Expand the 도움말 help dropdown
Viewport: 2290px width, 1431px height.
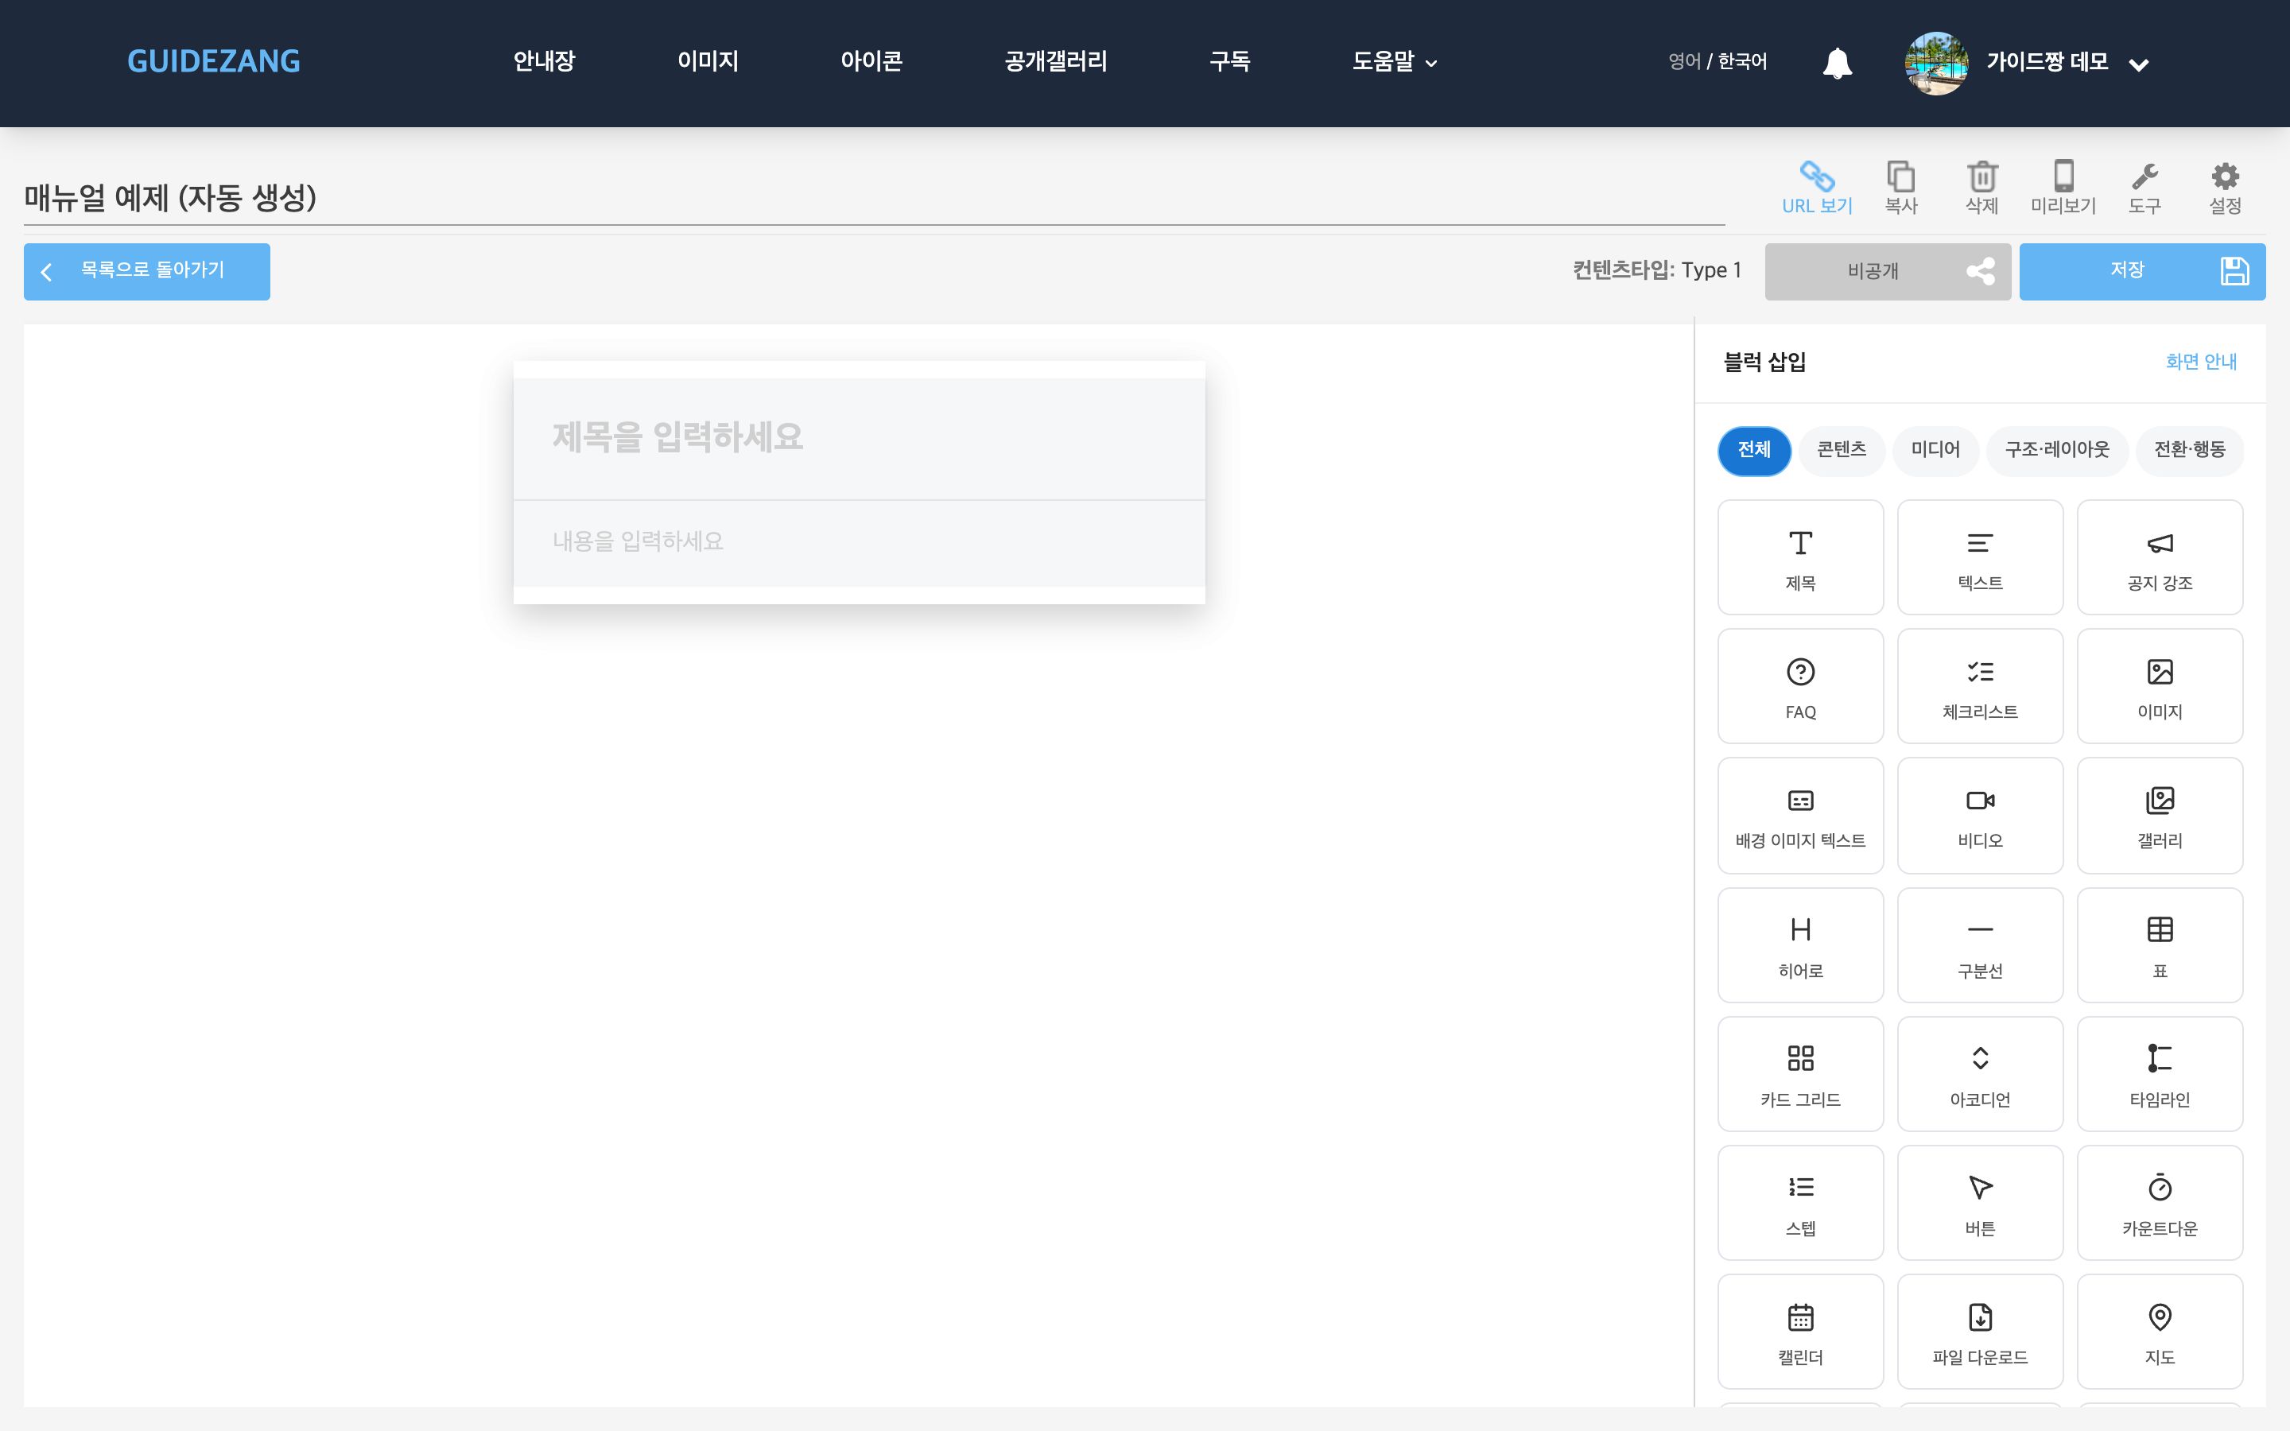point(1394,61)
